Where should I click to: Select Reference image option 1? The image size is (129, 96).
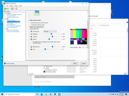point(80,48)
